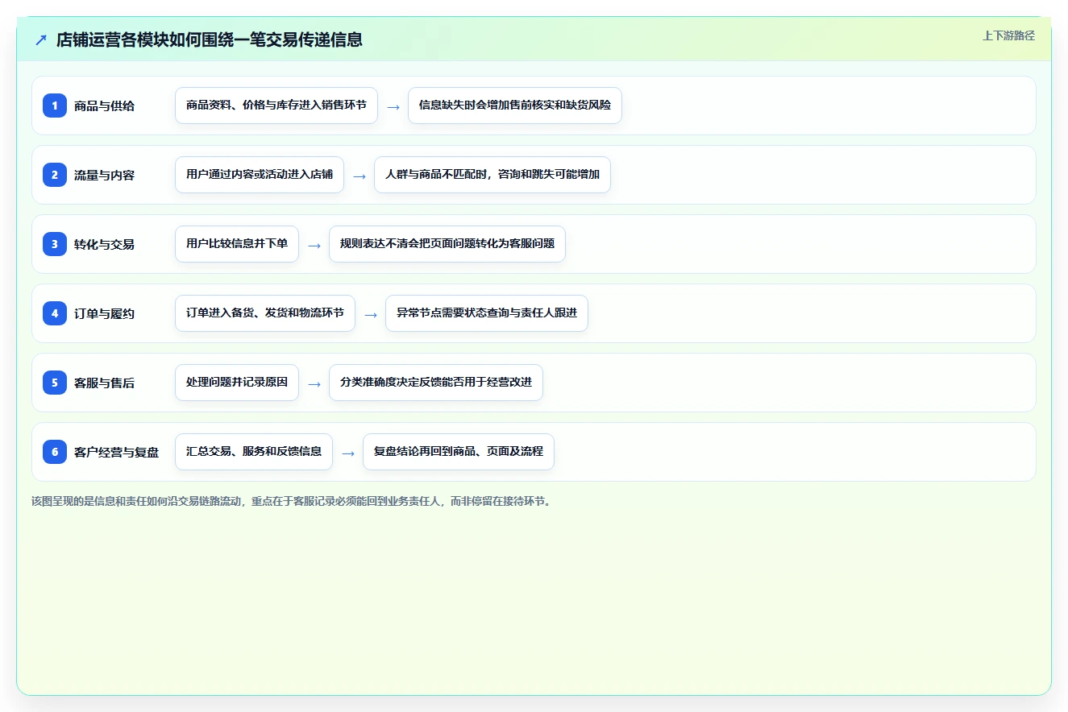Click the arrow in the 客服与售后 row
The image size is (1068, 712).
coord(314,383)
